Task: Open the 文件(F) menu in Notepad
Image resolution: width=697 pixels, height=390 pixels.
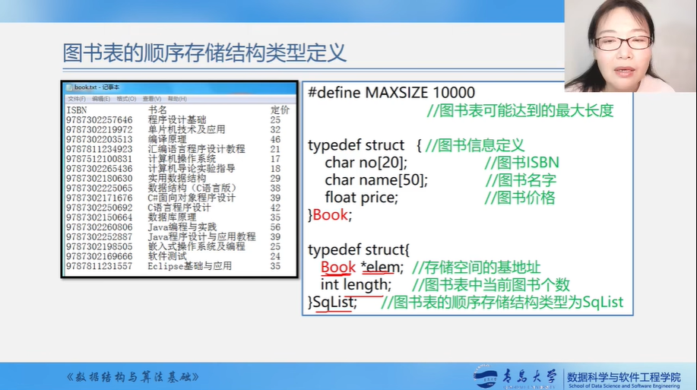Action: (76, 99)
